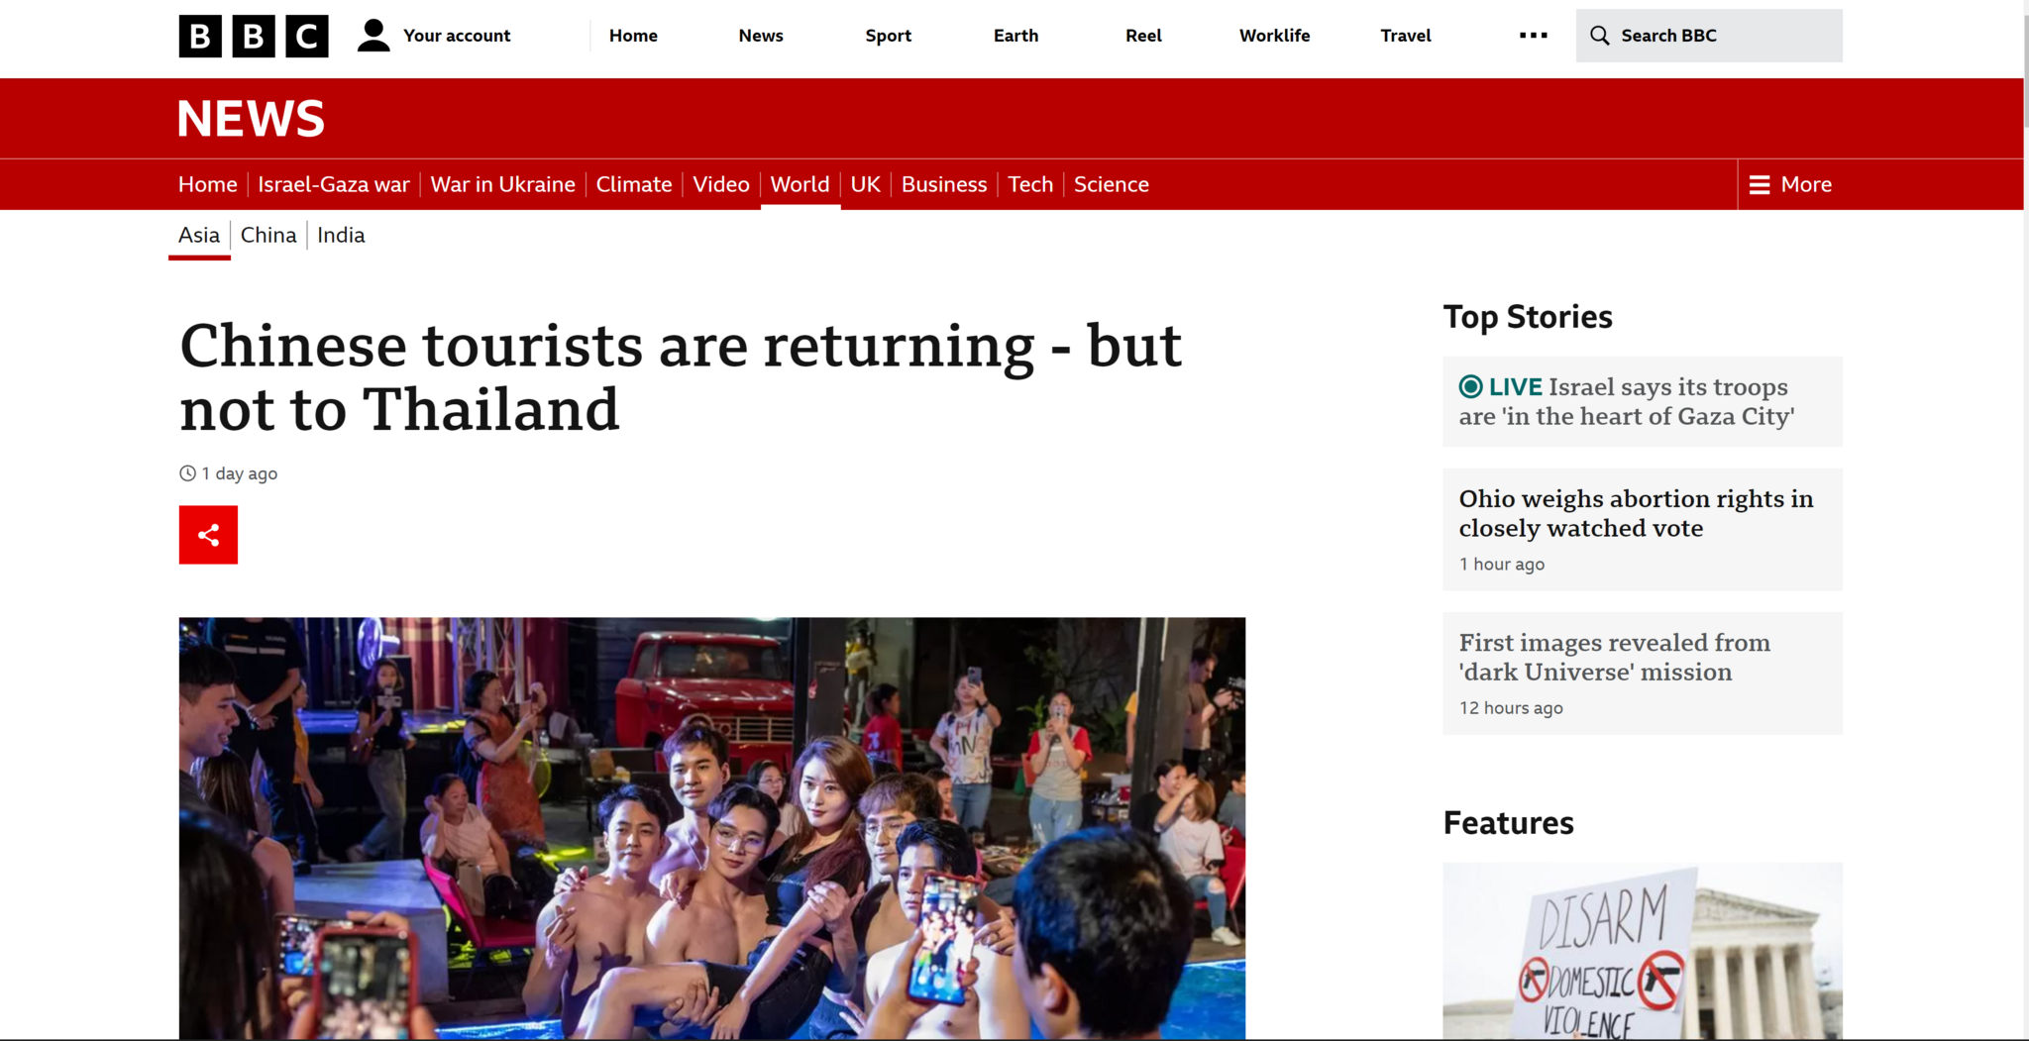Viewport: 2029px width, 1041px height.
Task: Click the page vertical scrollbar
Action: coord(2026,520)
